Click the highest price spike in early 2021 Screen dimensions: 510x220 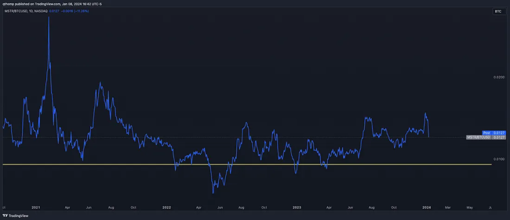(49, 17)
